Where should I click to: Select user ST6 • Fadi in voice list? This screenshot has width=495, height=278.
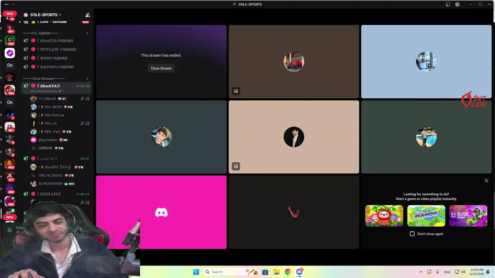pyautogui.click(x=60, y=132)
